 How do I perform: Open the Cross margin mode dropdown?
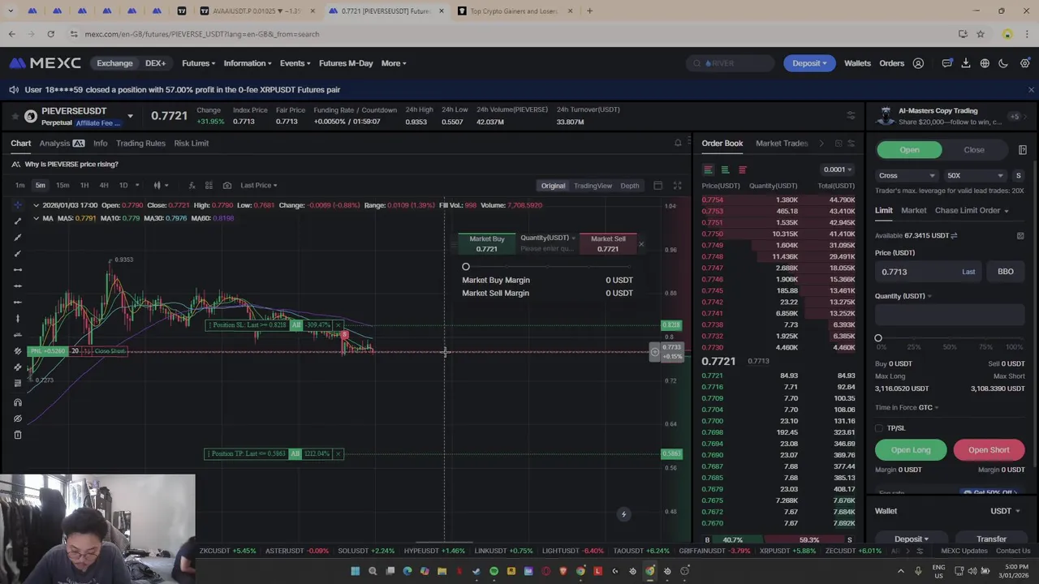tap(907, 175)
